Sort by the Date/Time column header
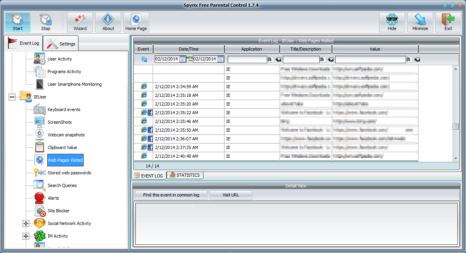Screen dimensions: 466x253 tap(189, 49)
